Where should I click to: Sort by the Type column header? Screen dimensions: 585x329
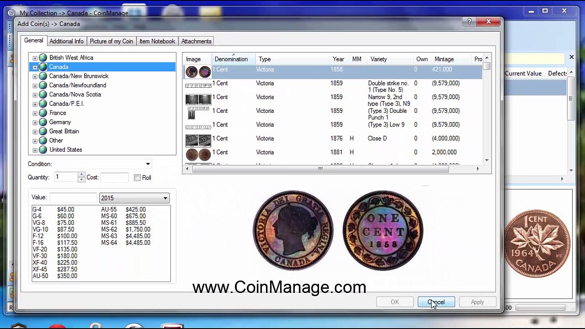click(292, 59)
